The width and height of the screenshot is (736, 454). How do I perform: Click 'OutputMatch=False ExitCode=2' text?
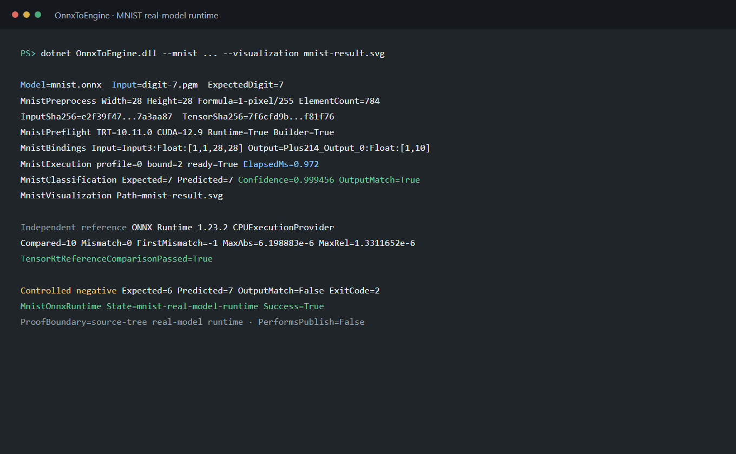point(309,291)
